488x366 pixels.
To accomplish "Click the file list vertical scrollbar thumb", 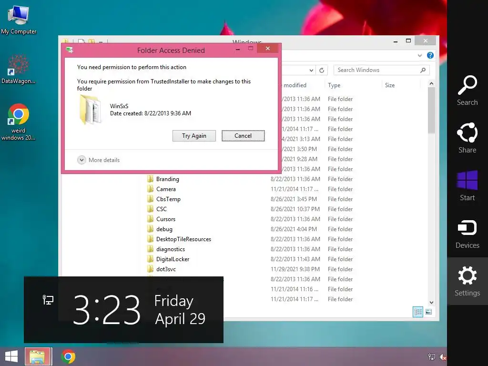I will coord(431,111).
